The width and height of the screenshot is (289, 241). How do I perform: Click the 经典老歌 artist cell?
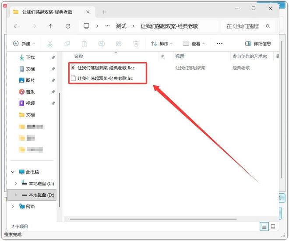point(241,68)
